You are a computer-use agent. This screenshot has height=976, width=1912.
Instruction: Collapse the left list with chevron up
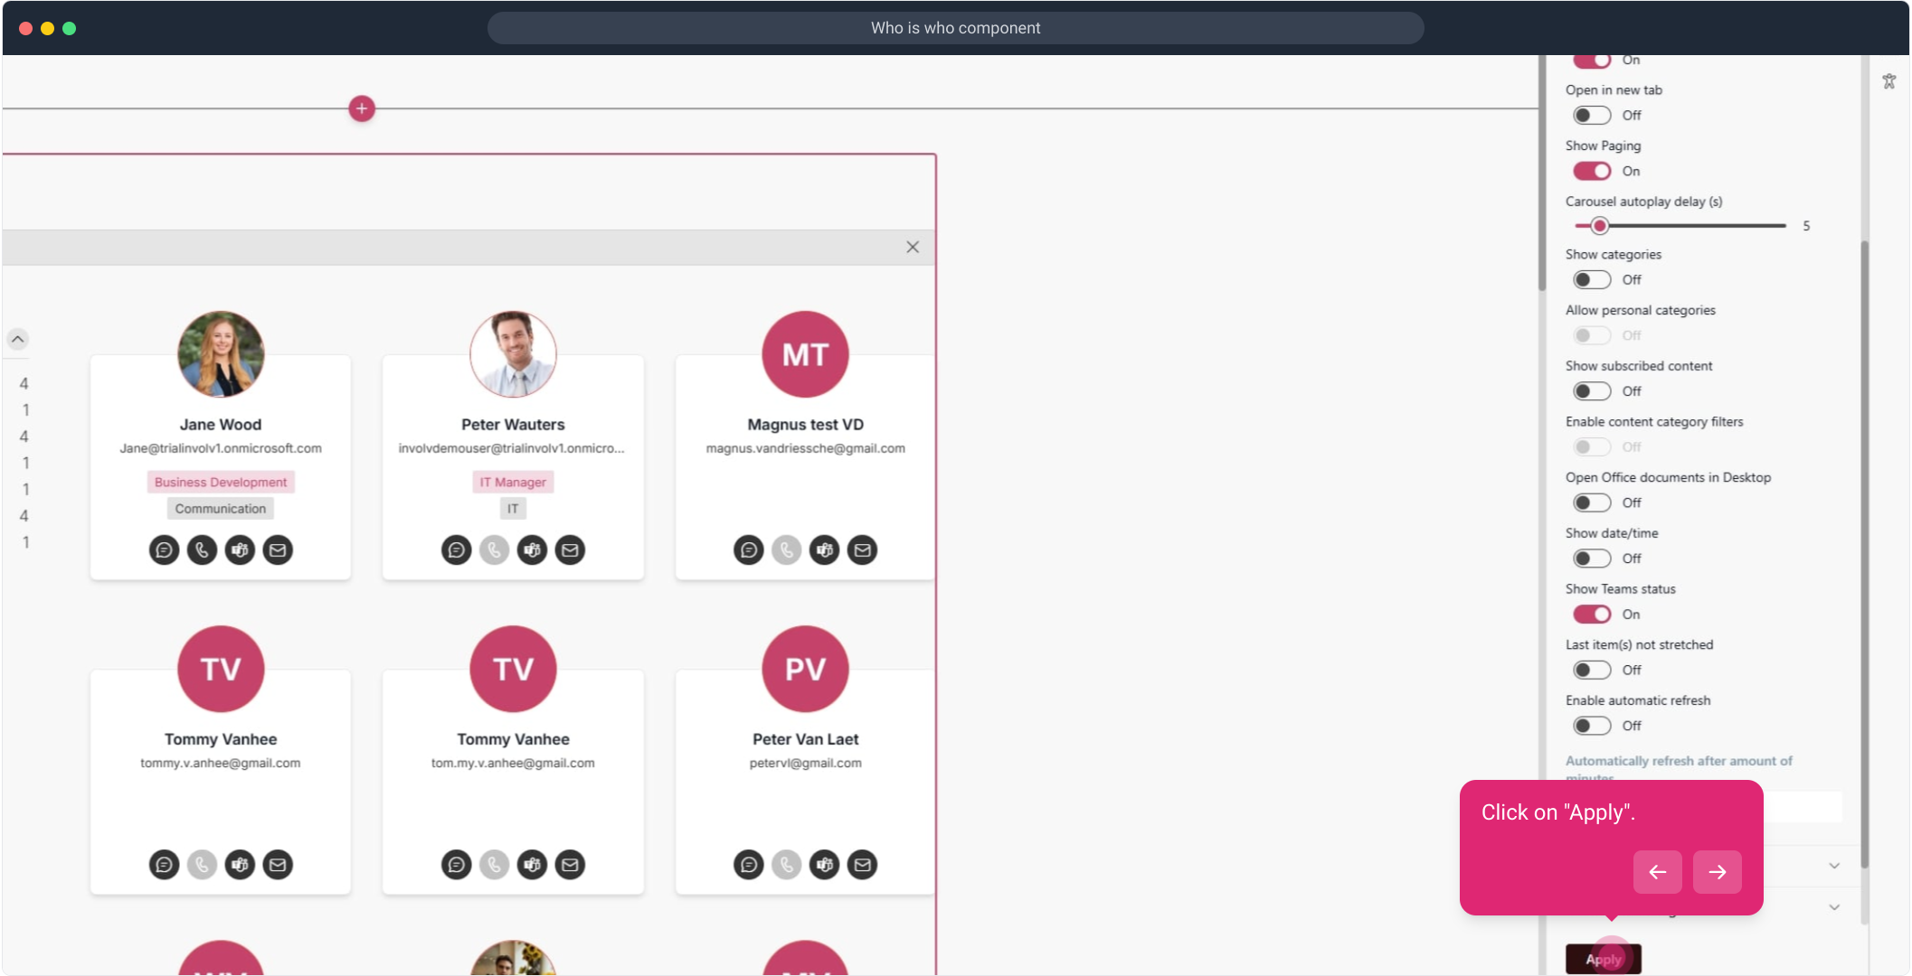pyautogui.click(x=18, y=339)
